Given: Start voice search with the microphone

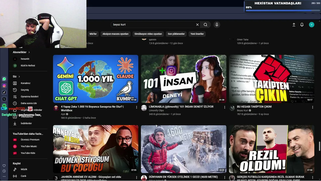Looking at the screenshot, I should 217,25.
